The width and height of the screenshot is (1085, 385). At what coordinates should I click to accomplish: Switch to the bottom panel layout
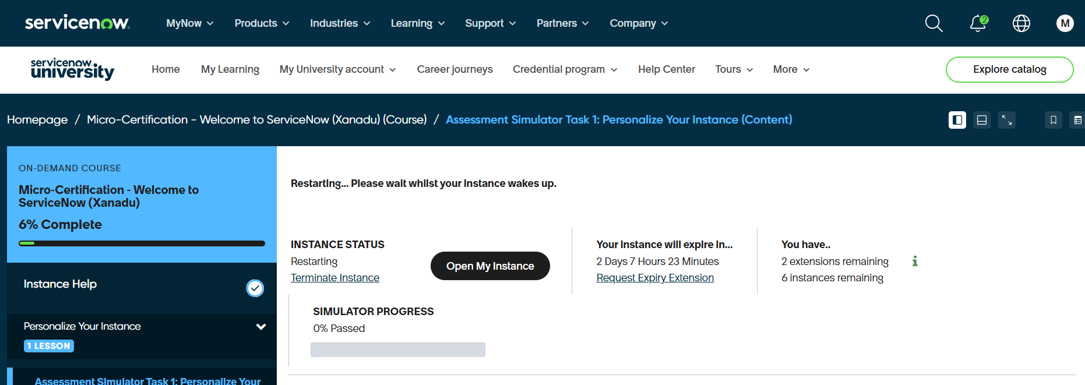coord(982,120)
